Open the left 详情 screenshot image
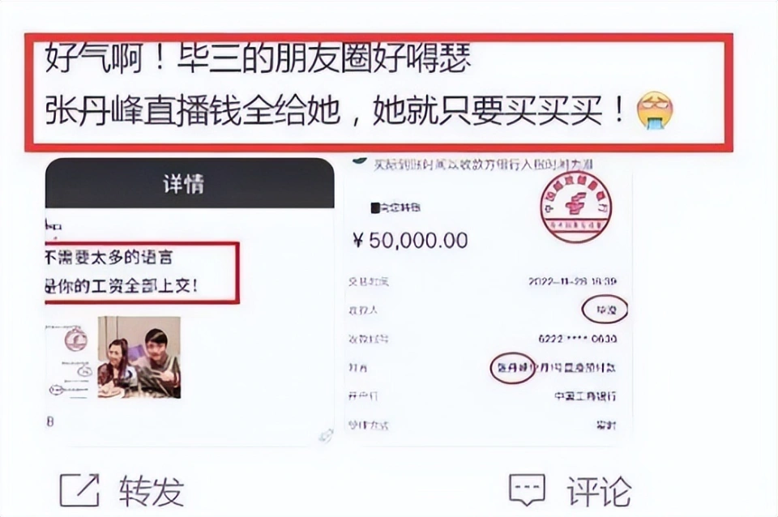The image size is (778, 517). pyautogui.click(x=190, y=301)
